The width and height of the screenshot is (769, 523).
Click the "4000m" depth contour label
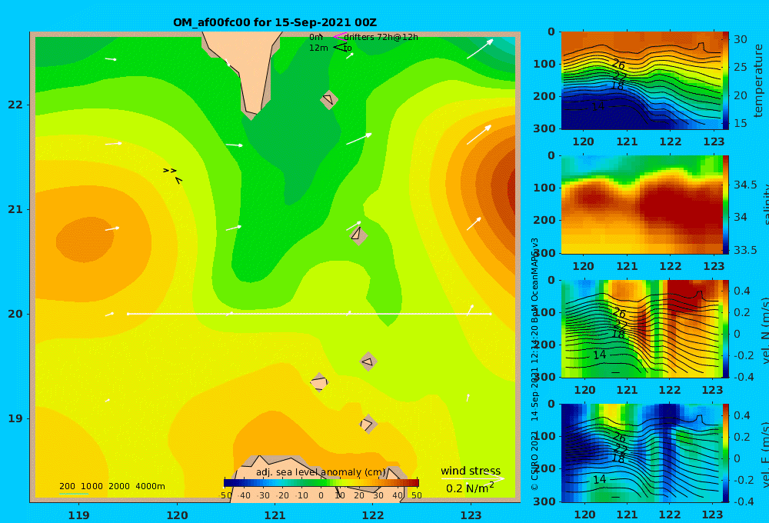(x=150, y=486)
